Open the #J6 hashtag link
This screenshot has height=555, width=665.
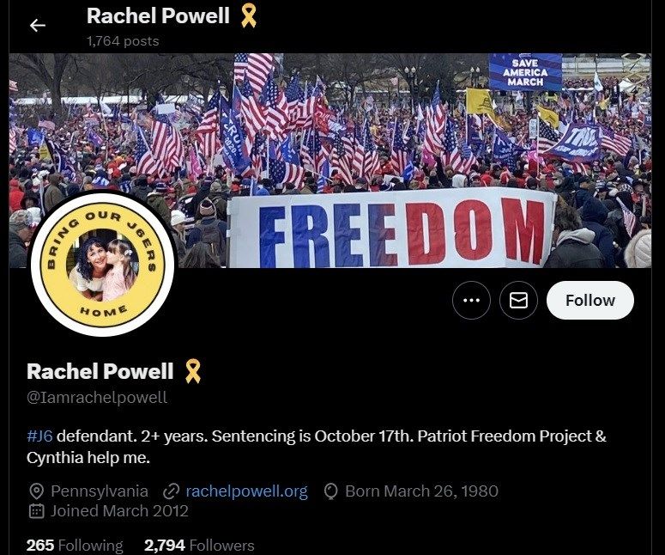click(39, 436)
